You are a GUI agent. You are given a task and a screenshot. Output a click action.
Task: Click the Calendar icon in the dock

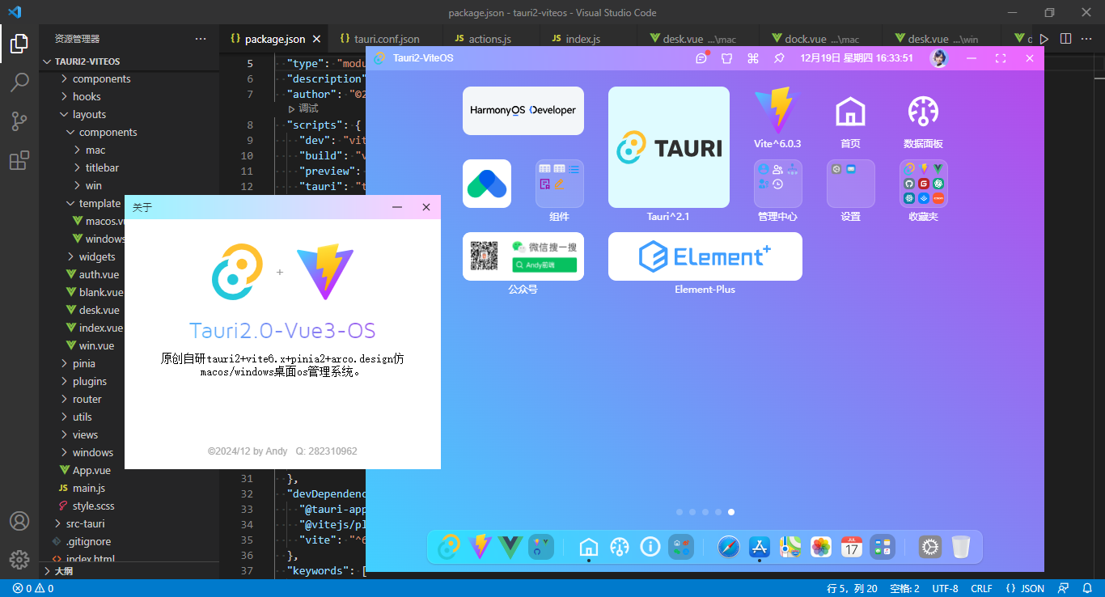click(851, 548)
